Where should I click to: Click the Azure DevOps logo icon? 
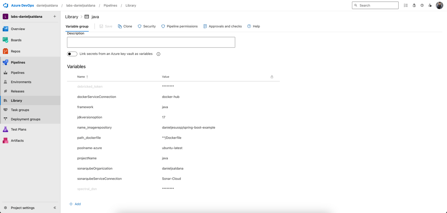click(x=6, y=5)
